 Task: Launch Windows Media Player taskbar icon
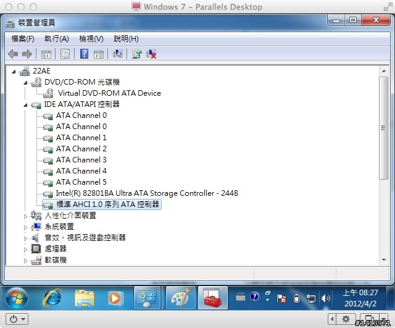(x=115, y=298)
